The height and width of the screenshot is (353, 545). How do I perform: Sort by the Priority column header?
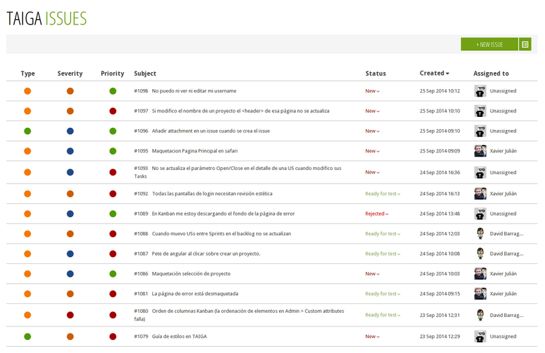click(x=112, y=73)
